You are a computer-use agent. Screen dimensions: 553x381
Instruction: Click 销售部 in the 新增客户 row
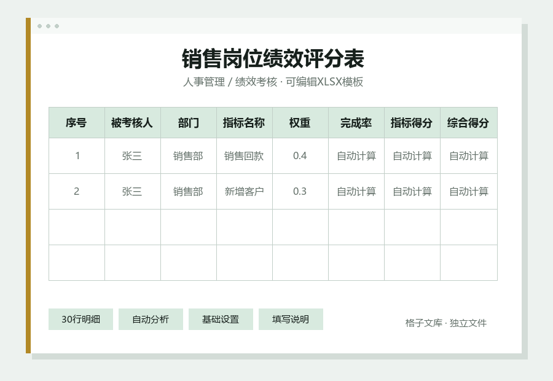coord(189,191)
